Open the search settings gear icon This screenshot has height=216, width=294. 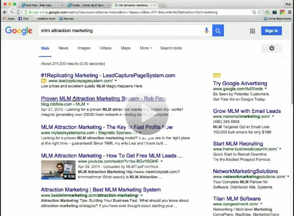(272, 48)
